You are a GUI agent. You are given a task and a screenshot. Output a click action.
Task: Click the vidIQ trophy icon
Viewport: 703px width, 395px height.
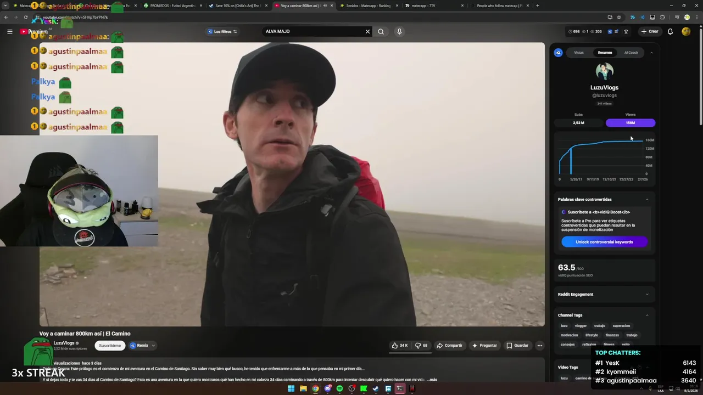tap(626, 31)
